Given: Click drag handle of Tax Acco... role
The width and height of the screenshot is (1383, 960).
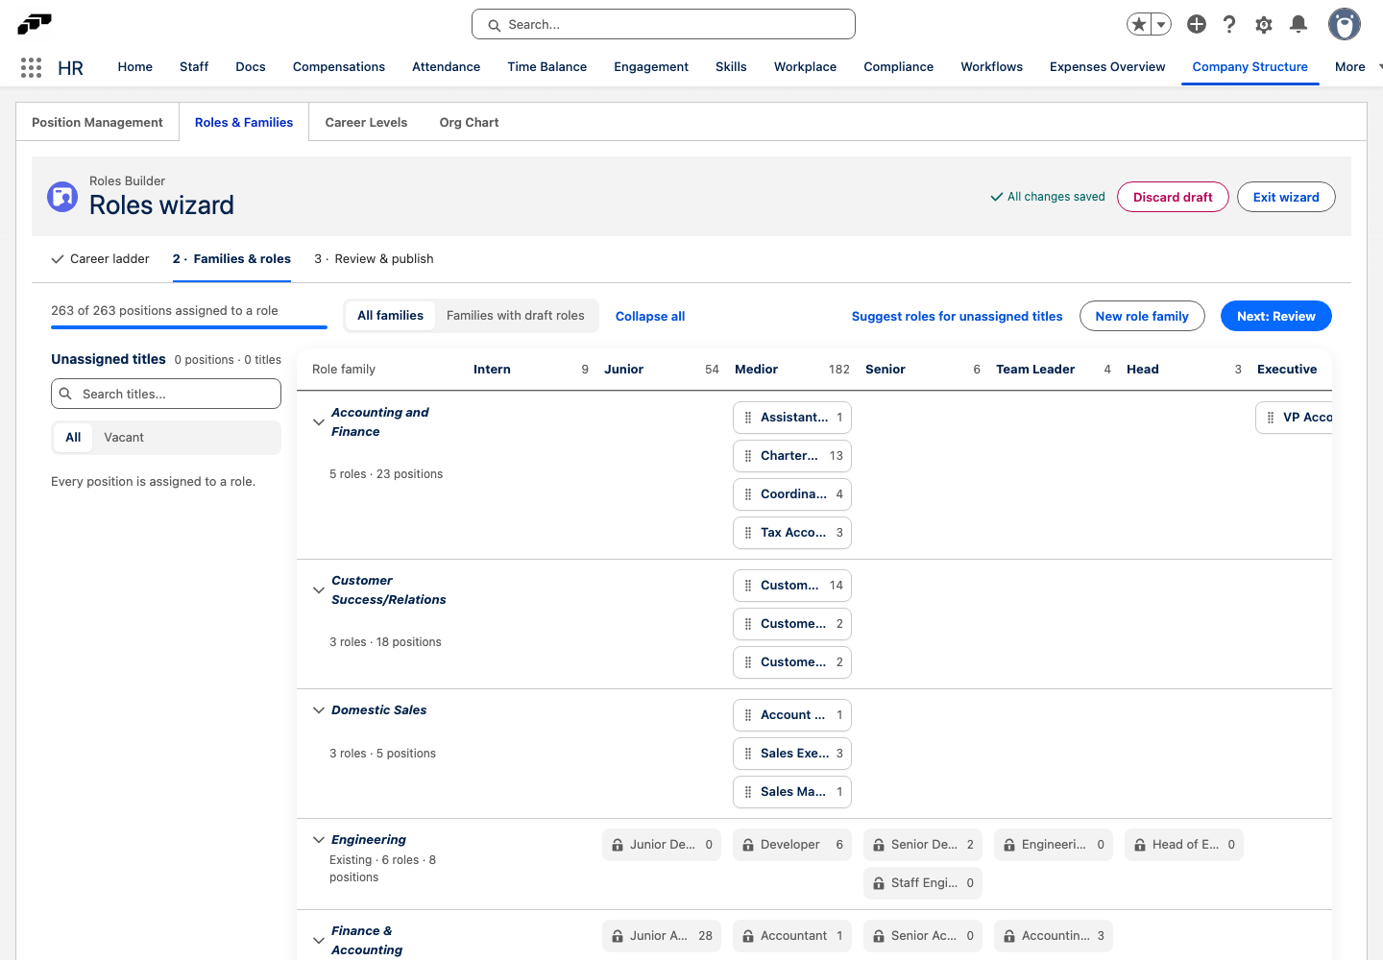Looking at the screenshot, I should click(x=748, y=533).
